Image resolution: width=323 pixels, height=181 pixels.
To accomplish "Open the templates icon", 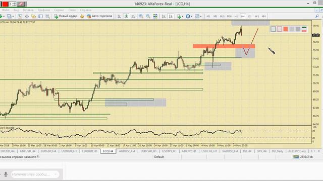I will point(197,16).
